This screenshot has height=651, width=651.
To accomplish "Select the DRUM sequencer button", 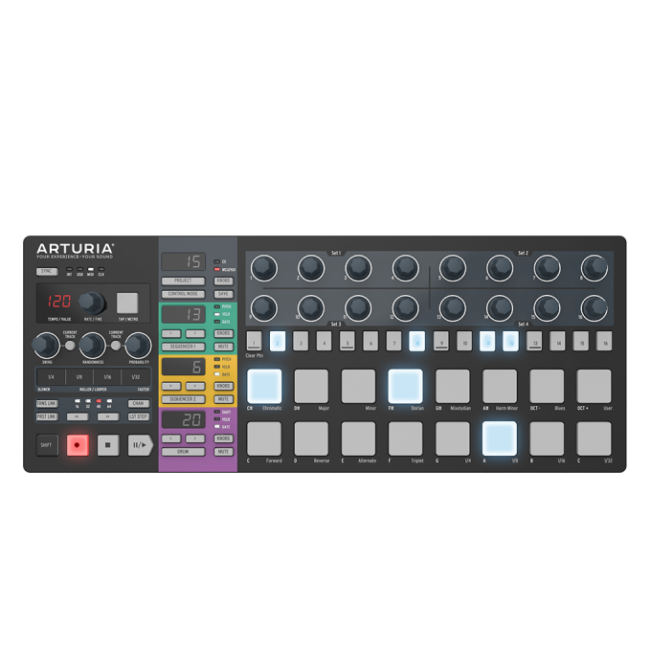I will [183, 452].
